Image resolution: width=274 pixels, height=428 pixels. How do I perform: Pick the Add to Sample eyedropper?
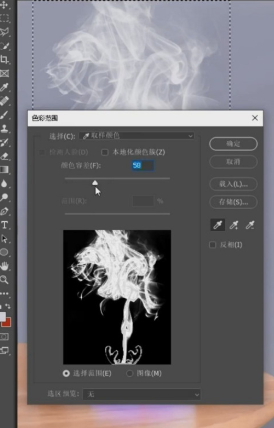tap(234, 225)
